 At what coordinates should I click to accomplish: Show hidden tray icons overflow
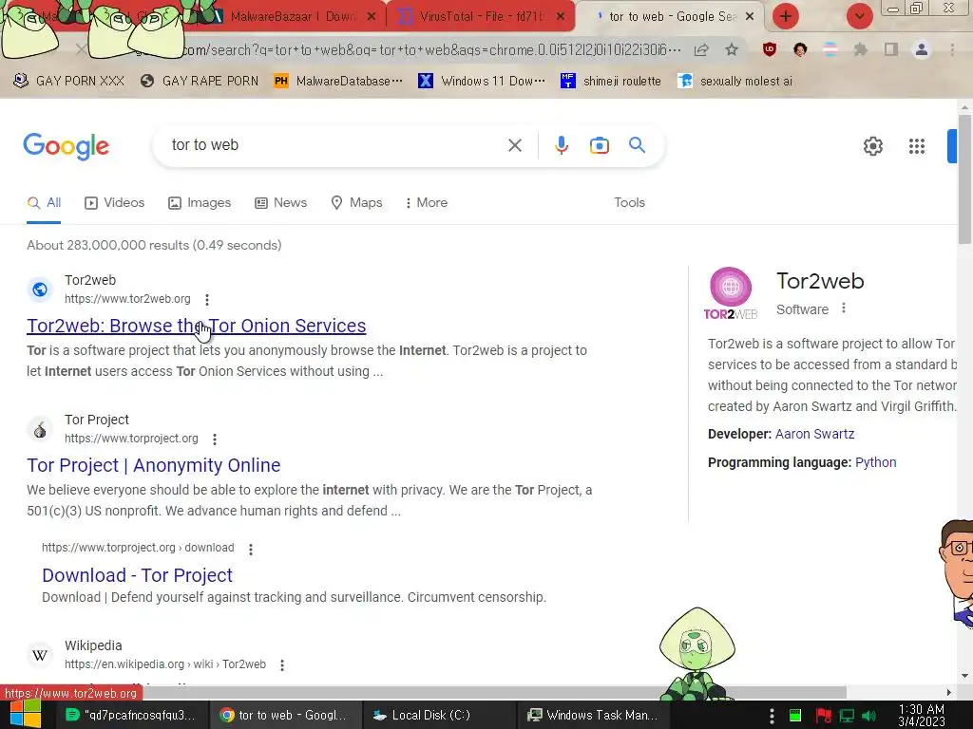coord(772,716)
